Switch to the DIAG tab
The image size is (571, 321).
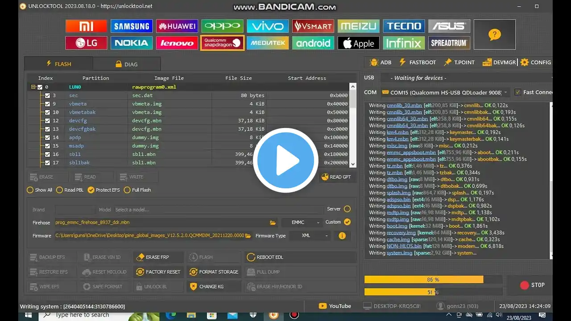pos(127,64)
